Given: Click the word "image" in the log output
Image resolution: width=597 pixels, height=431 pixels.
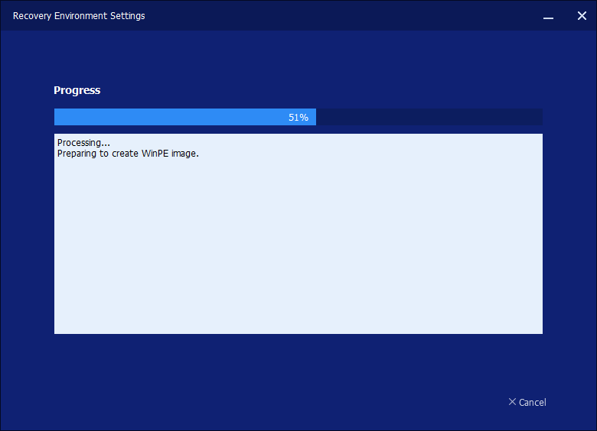Looking at the screenshot, I should tap(184, 154).
